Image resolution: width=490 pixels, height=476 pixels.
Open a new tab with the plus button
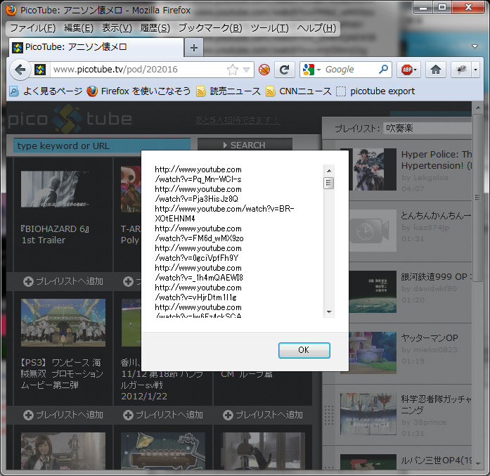pyautogui.click(x=194, y=48)
